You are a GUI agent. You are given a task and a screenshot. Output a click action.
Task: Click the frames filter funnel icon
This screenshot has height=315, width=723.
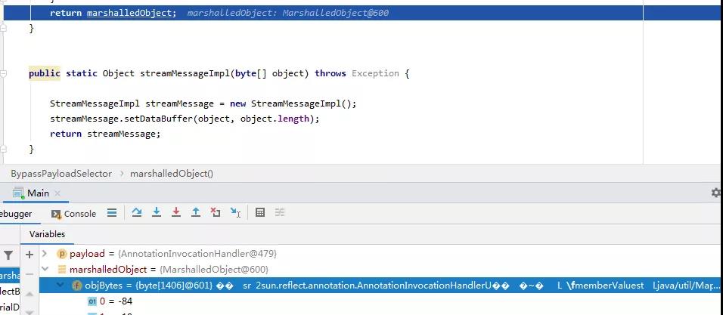8,255
